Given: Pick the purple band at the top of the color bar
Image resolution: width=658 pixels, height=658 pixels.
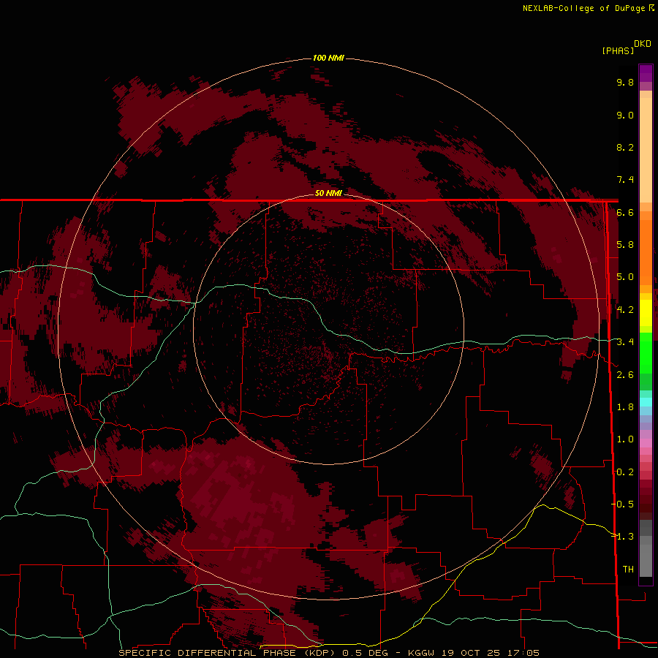Looking at the screenshot, I should pos(646,73).
